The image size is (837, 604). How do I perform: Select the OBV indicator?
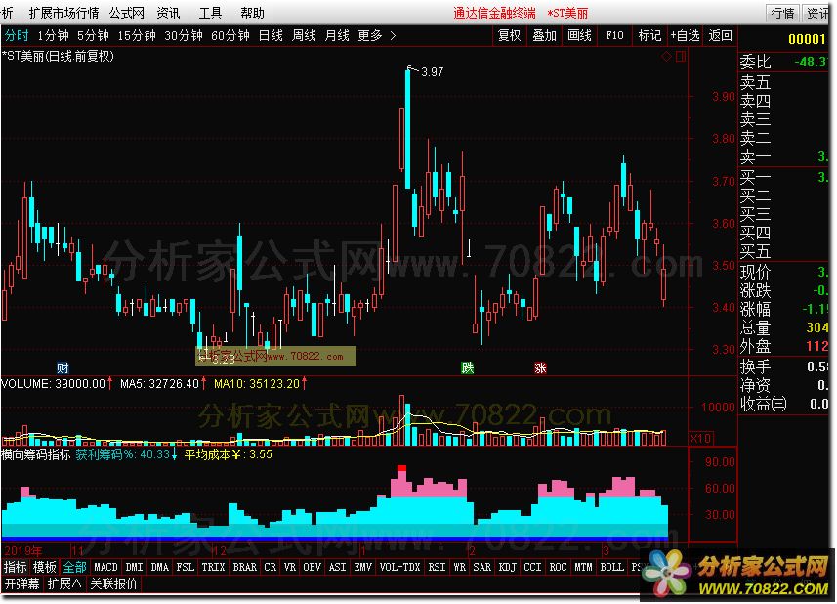[313, 567]
